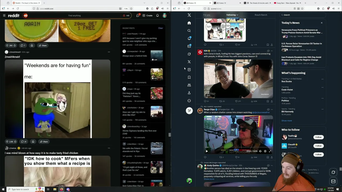Click the Reddit logo
The height and width of the screenshot is (192, 342).
click(x=14, y=15)
